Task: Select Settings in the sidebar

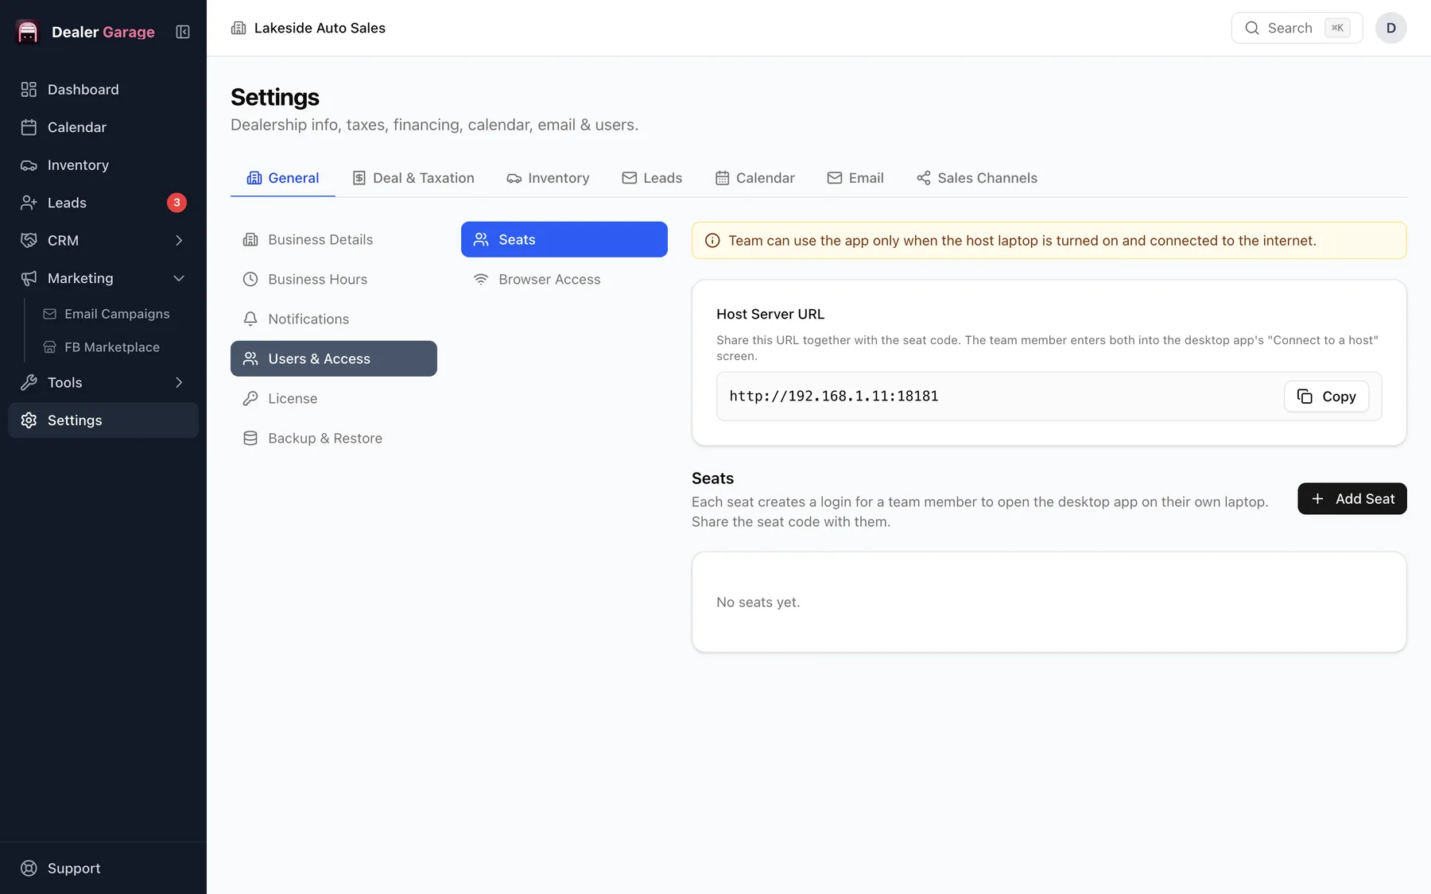Action: tap(103, 420)
